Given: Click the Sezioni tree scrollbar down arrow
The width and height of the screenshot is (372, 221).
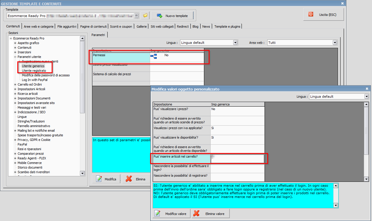Looking at the screenshot, I should pyautogui.click(x=82, y=173).
